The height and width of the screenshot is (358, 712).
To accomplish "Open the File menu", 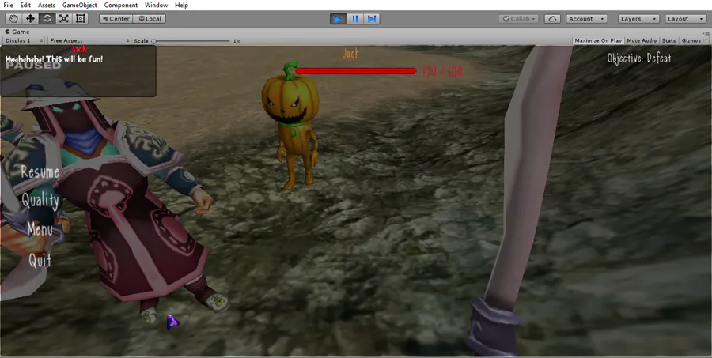I will [x=8, y=5].
